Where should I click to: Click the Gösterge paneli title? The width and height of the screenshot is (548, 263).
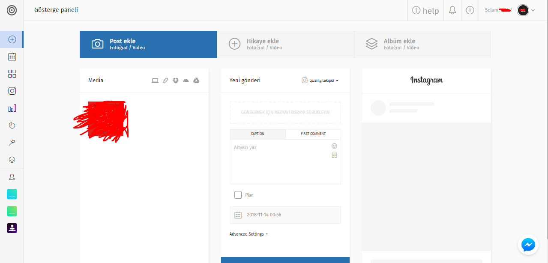tap(56, 10)
